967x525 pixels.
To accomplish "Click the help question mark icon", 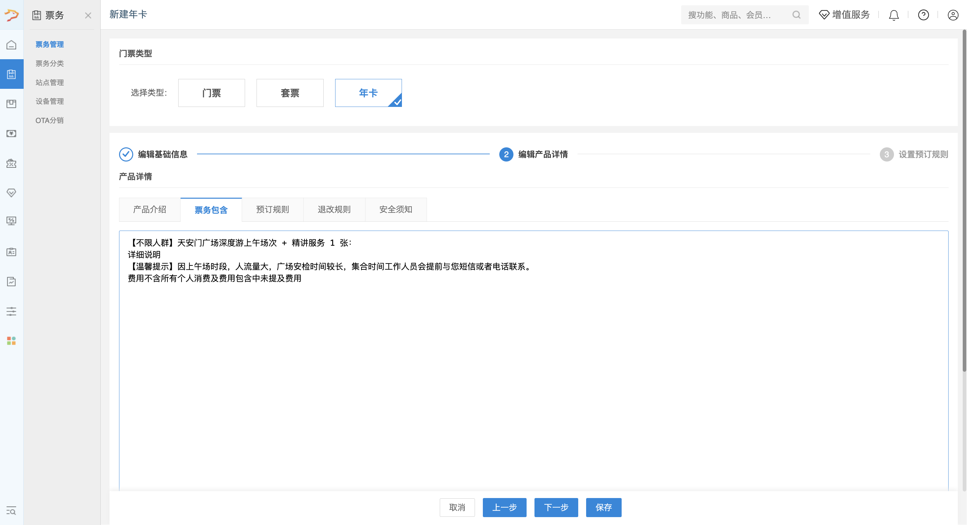I will tap(923, 15).
